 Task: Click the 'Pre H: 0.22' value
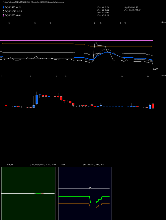coord(103,10)
